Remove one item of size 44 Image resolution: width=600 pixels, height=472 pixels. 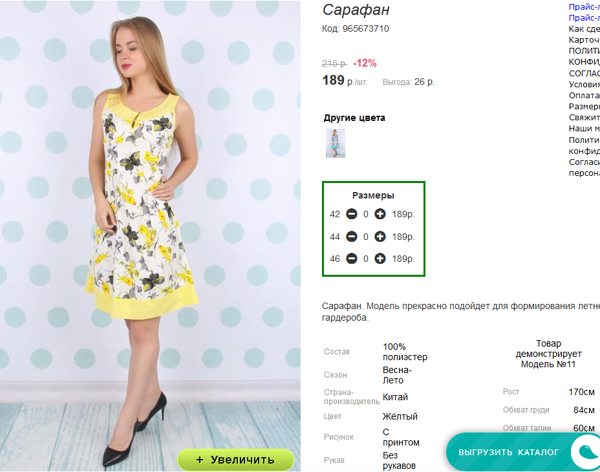pyautogui.click(x=352, y=237)
